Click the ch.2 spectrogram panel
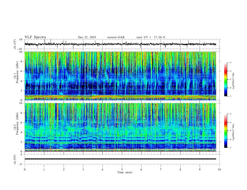 pos(120,127)
